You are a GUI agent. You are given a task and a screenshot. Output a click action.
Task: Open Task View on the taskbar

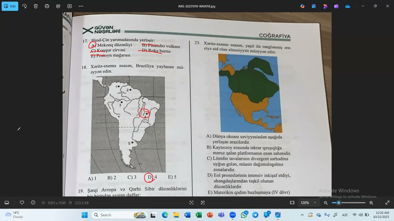coord(153,215)
